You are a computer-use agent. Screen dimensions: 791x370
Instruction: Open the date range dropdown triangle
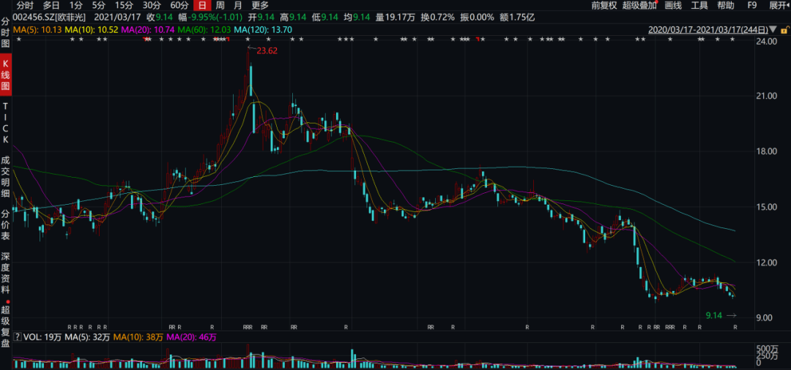tap(773, 30)
